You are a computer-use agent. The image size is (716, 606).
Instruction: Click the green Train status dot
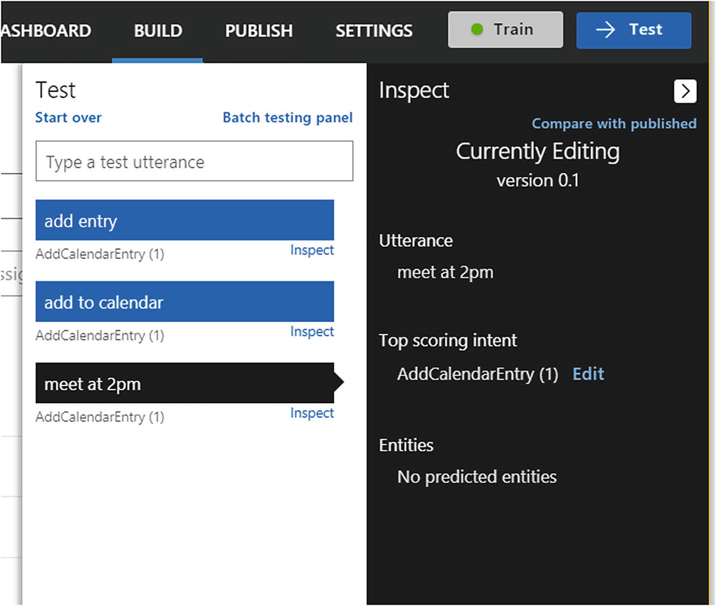point(477,29)
